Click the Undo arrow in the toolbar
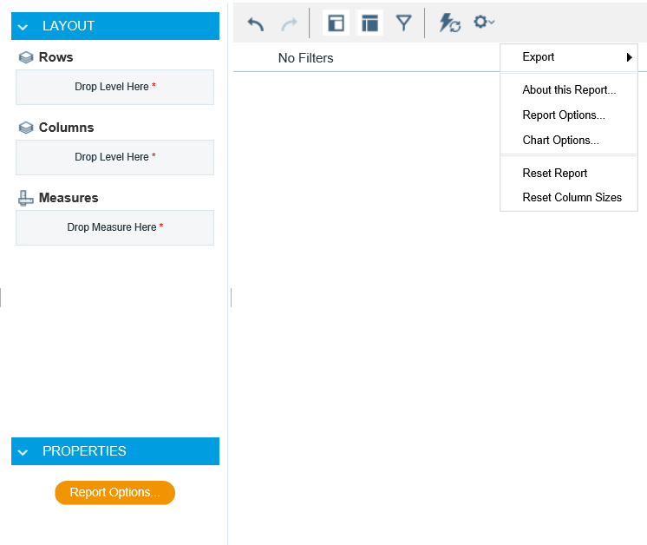Image resolution: width=647 pixels, height=545 pixels. [x=256, y=23]
